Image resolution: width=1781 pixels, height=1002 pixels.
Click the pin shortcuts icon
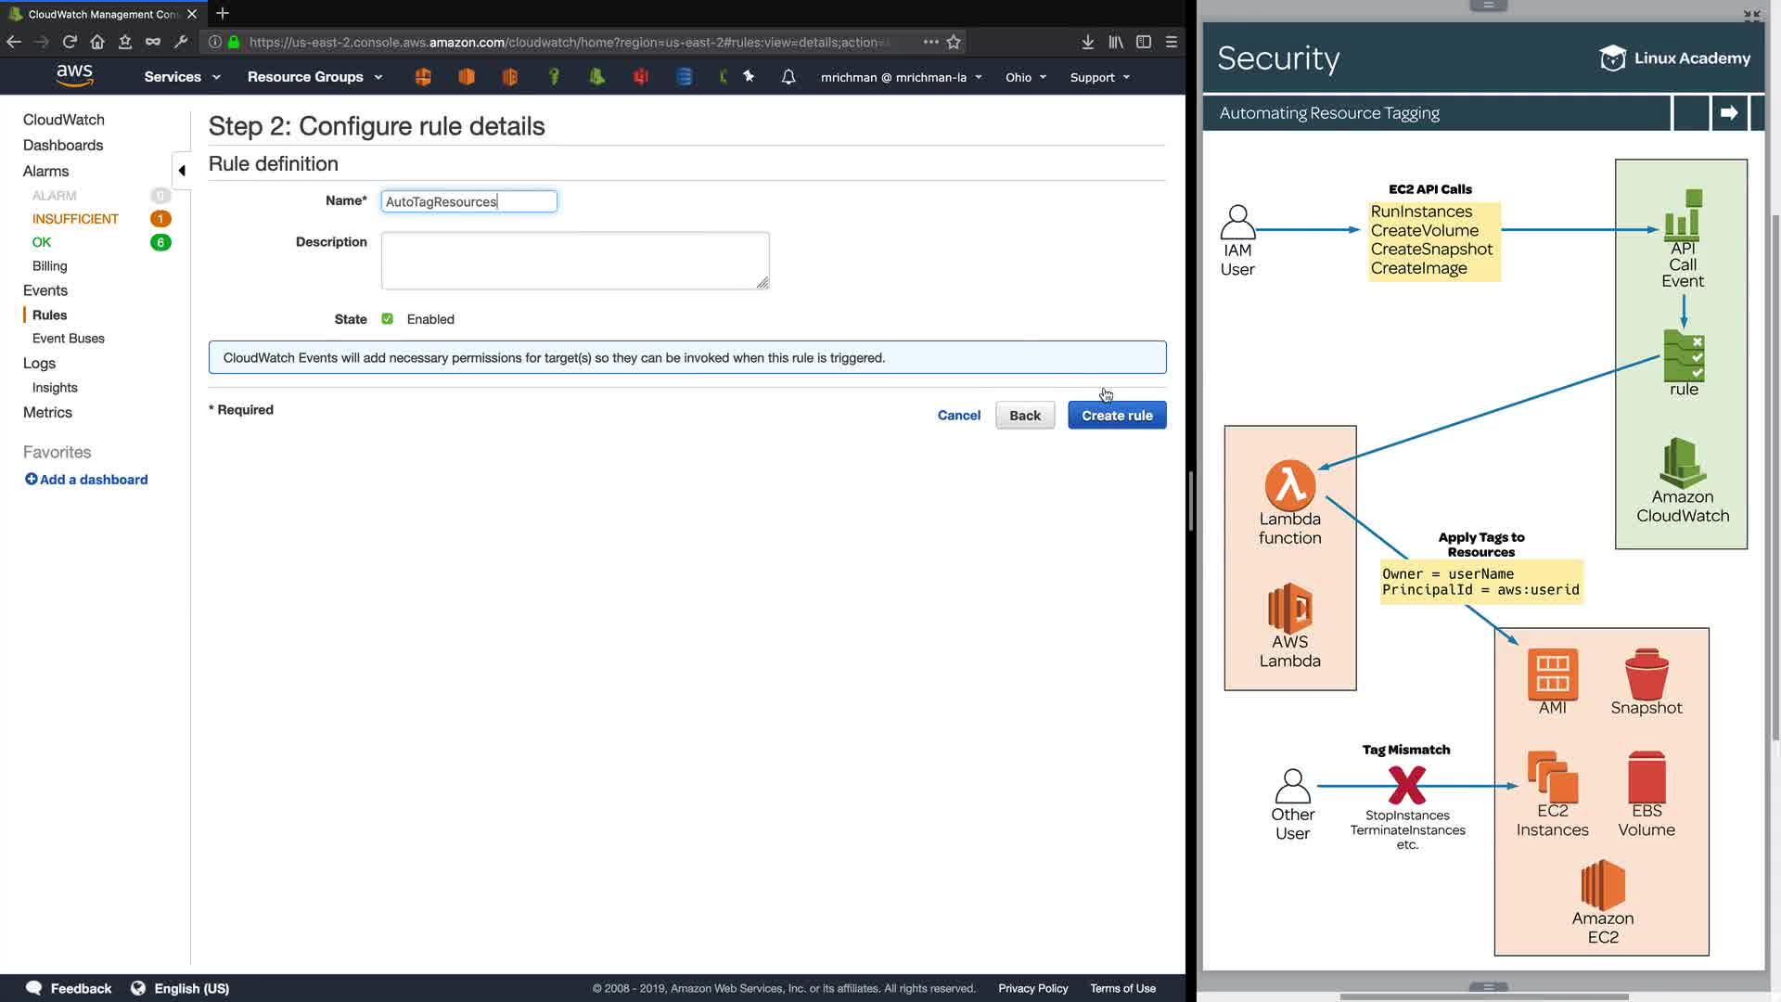click(x=749, y=77)
